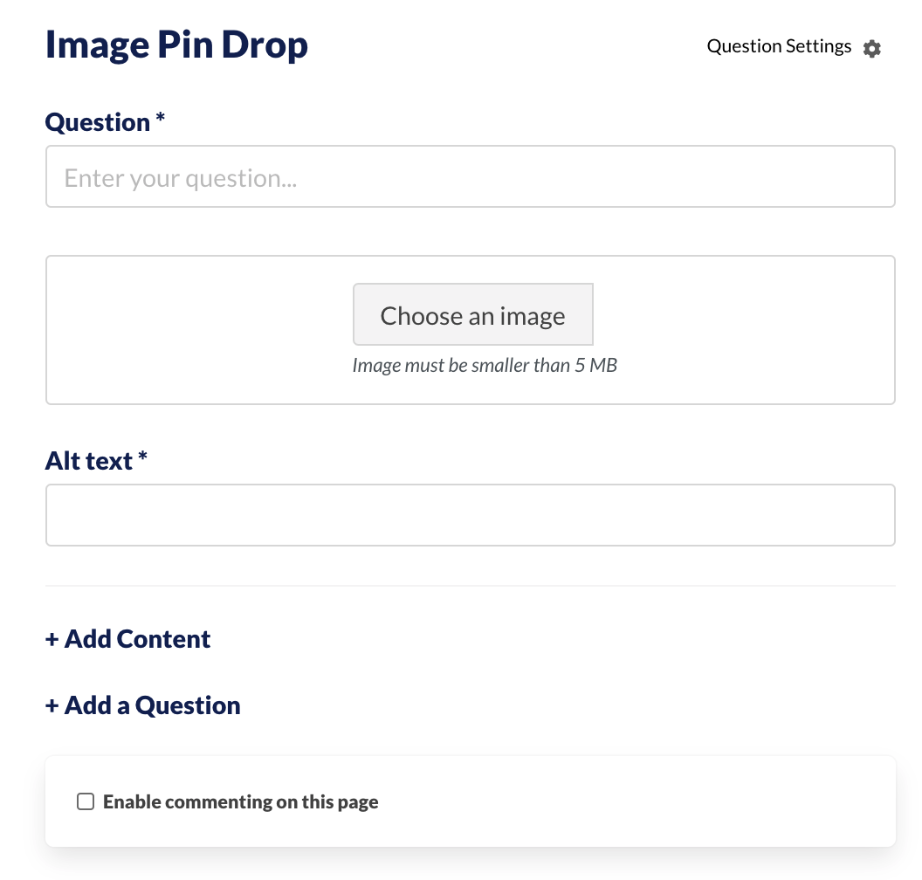Click the Question field label
This screenshot has width=922, height=880.
[98, 123]
